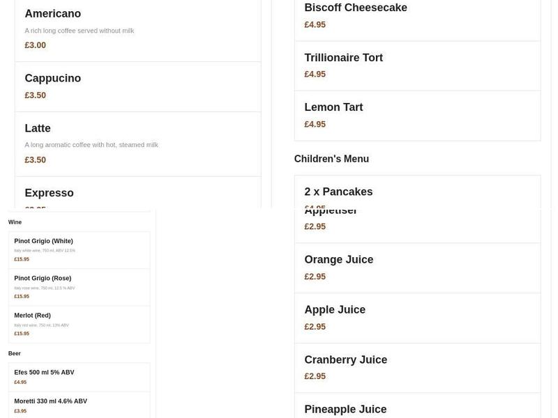The width and height of the screenshot is (558, 418).
Task: Choose the Cranberry Juice item
Action: pyautogui.click(x=417, y=367)
